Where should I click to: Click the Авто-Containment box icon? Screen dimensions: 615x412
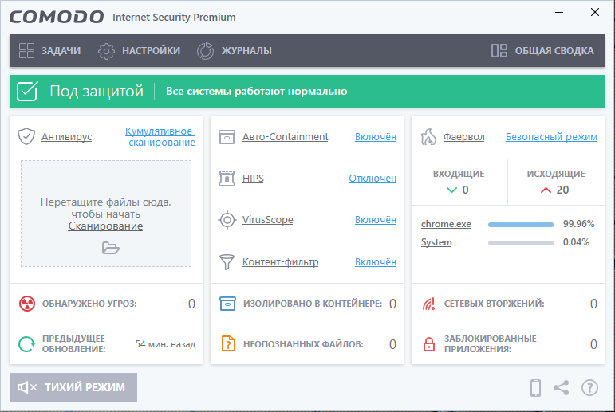click(x=227, y=137)
